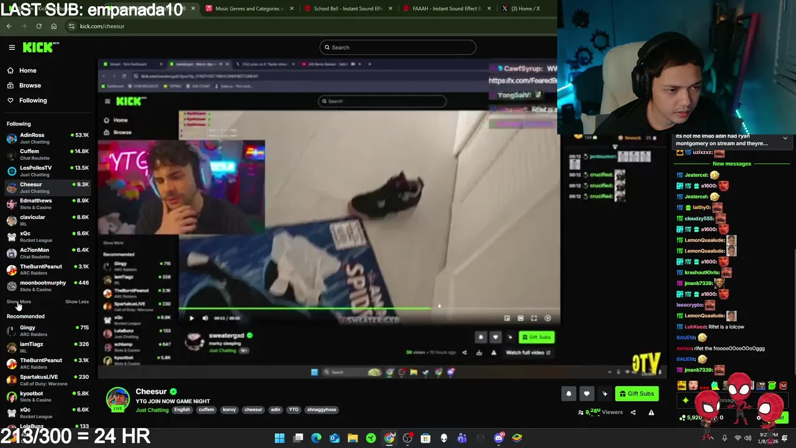This screenshot has height=448, width=796.
Task: Open kyootbot channel in Recommended list
Action: (x=47, y=396)
